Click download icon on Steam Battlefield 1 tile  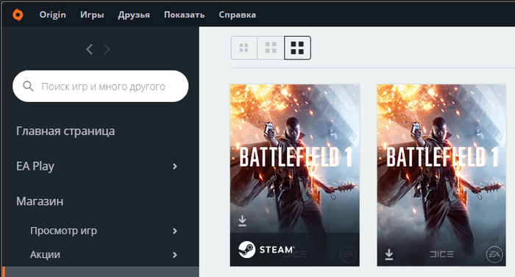pos(242,221)
